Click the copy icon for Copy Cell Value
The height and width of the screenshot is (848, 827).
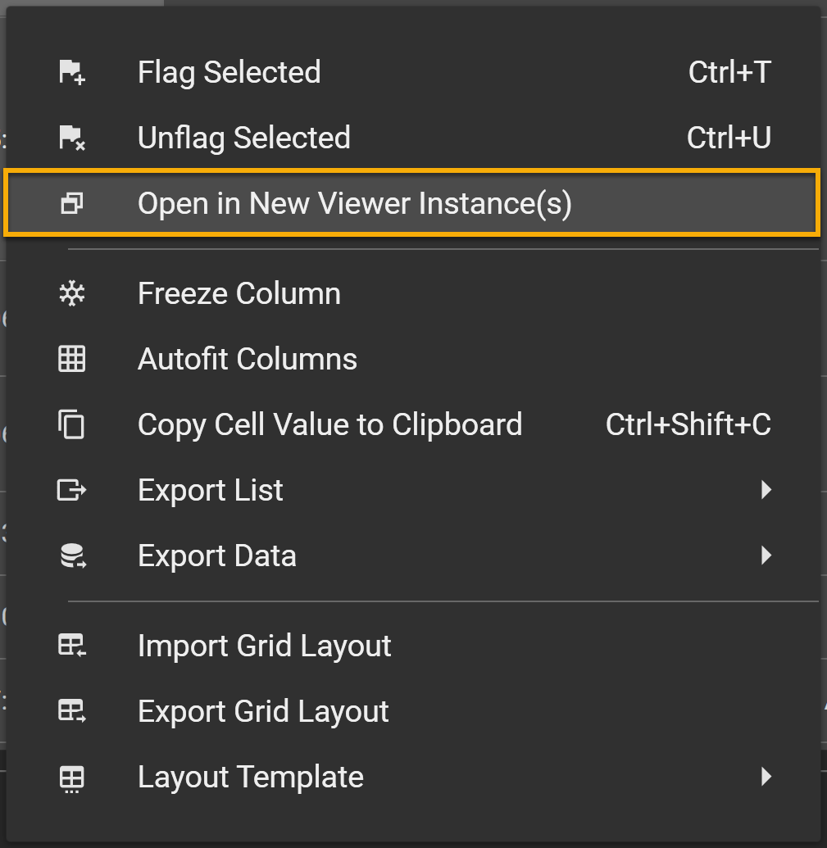tap(72, 425)
